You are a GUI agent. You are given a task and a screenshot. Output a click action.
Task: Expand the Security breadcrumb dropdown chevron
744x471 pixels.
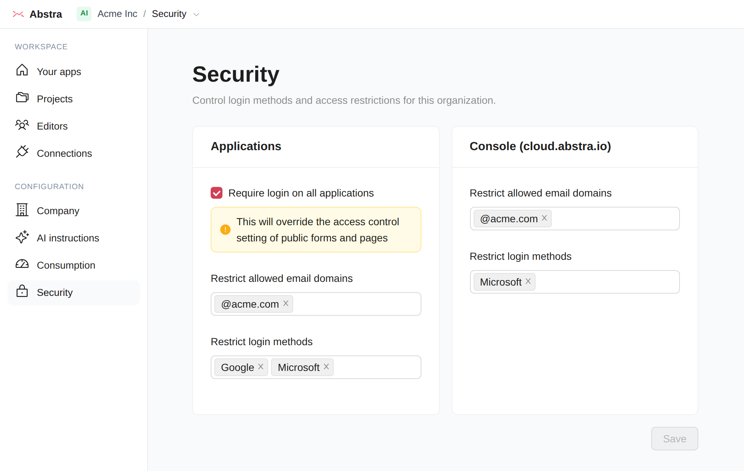(x=196, y=14)
